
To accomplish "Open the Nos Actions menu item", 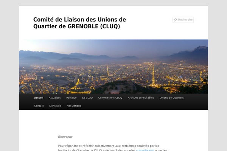I will pos(74,106).
